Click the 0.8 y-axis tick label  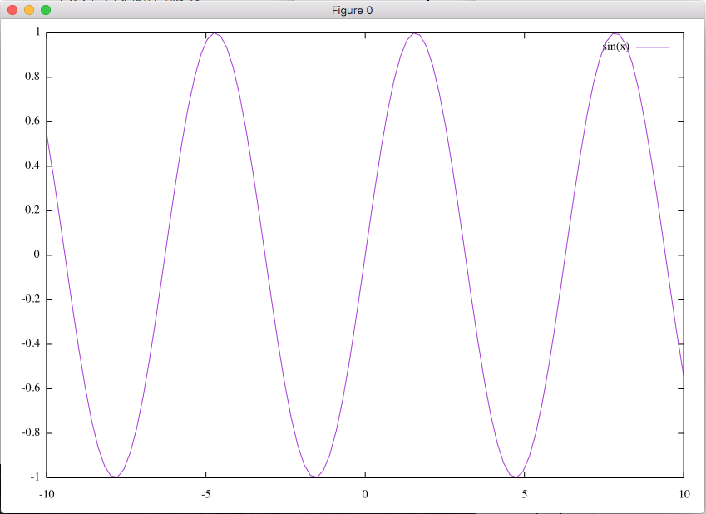point(32,77)
